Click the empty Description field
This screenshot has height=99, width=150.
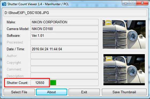65,76
